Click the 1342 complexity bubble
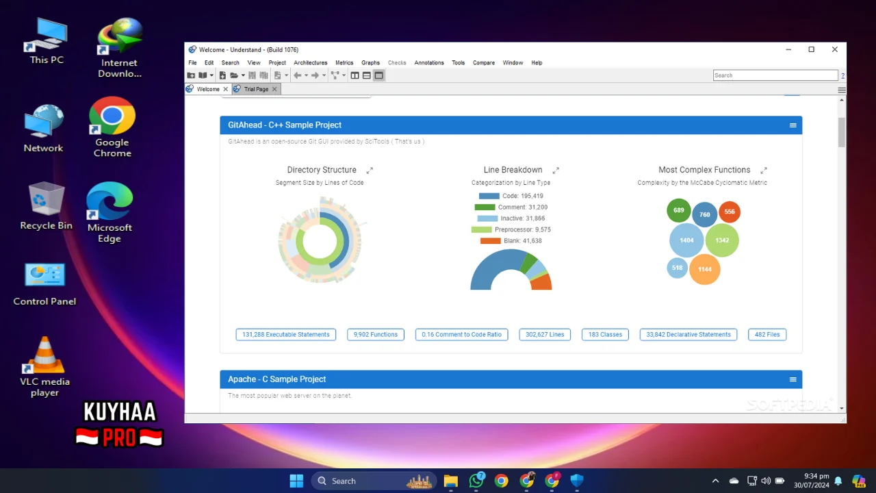 722,240
